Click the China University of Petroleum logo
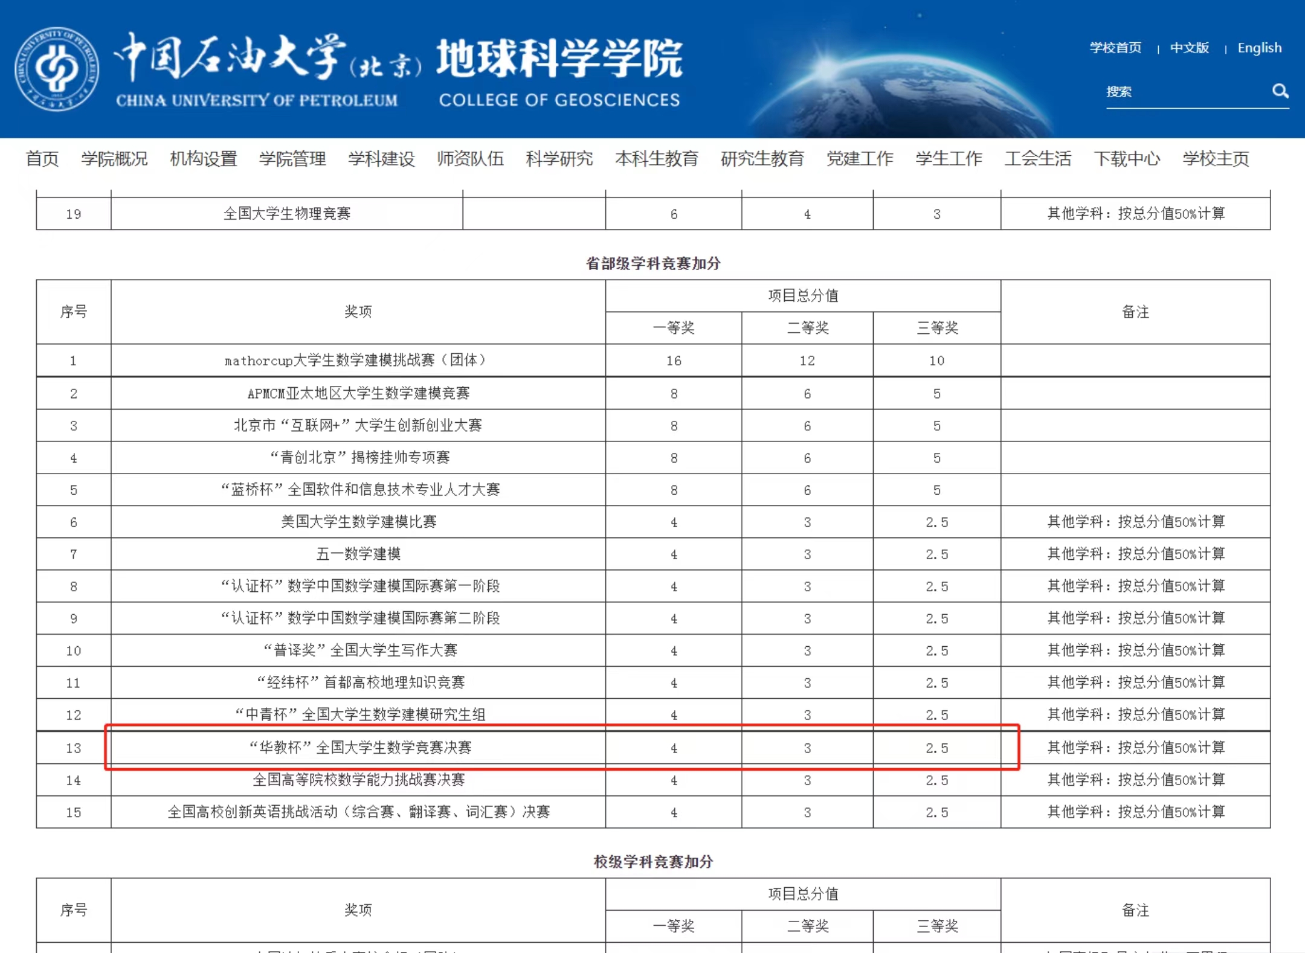Viewport: 1305px width, 953px height. 56,68
